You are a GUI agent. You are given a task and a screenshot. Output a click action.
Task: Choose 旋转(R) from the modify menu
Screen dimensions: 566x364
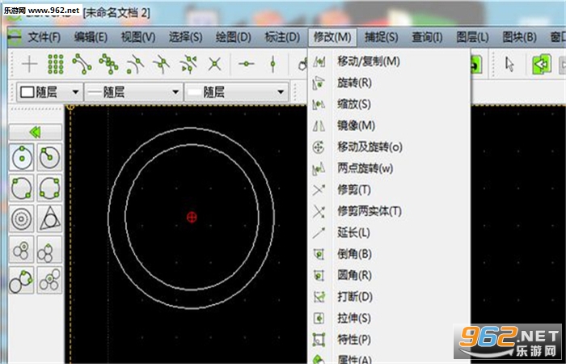click(389, 83)
